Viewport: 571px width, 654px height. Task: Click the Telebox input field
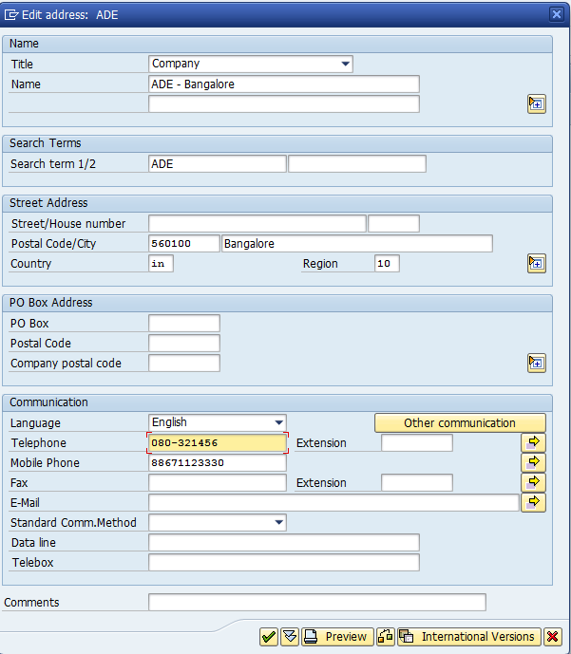[284, 562]
